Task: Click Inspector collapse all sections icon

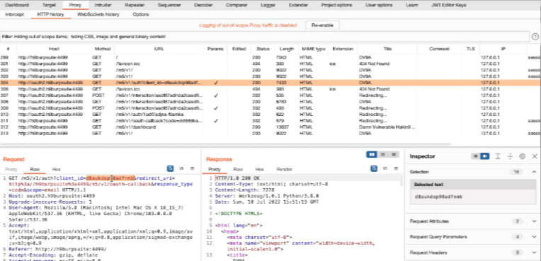Action: (510, 156)
